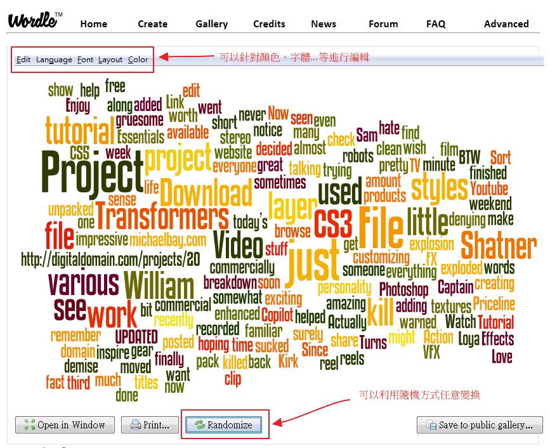
Task: Click the Wordle logo
Action: coord(35,20)
